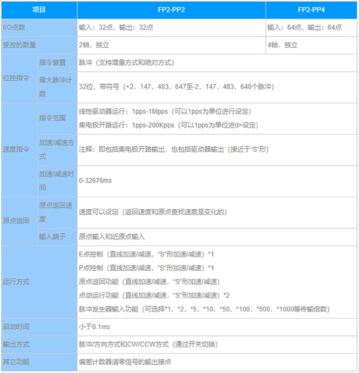This screenshot has height=373, width=359.
Task: Select the FP2-PP2 column header
Action: click(x=171, y=10)
